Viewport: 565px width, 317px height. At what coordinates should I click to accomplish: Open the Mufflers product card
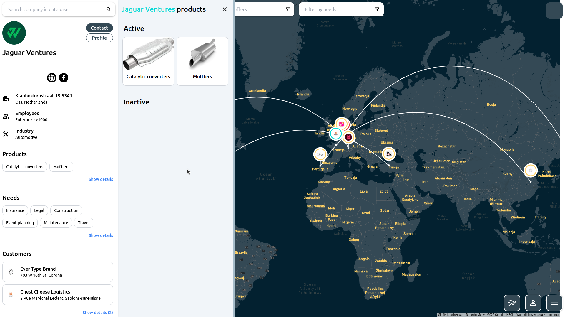pyautogui.click(x=202, y=61)
